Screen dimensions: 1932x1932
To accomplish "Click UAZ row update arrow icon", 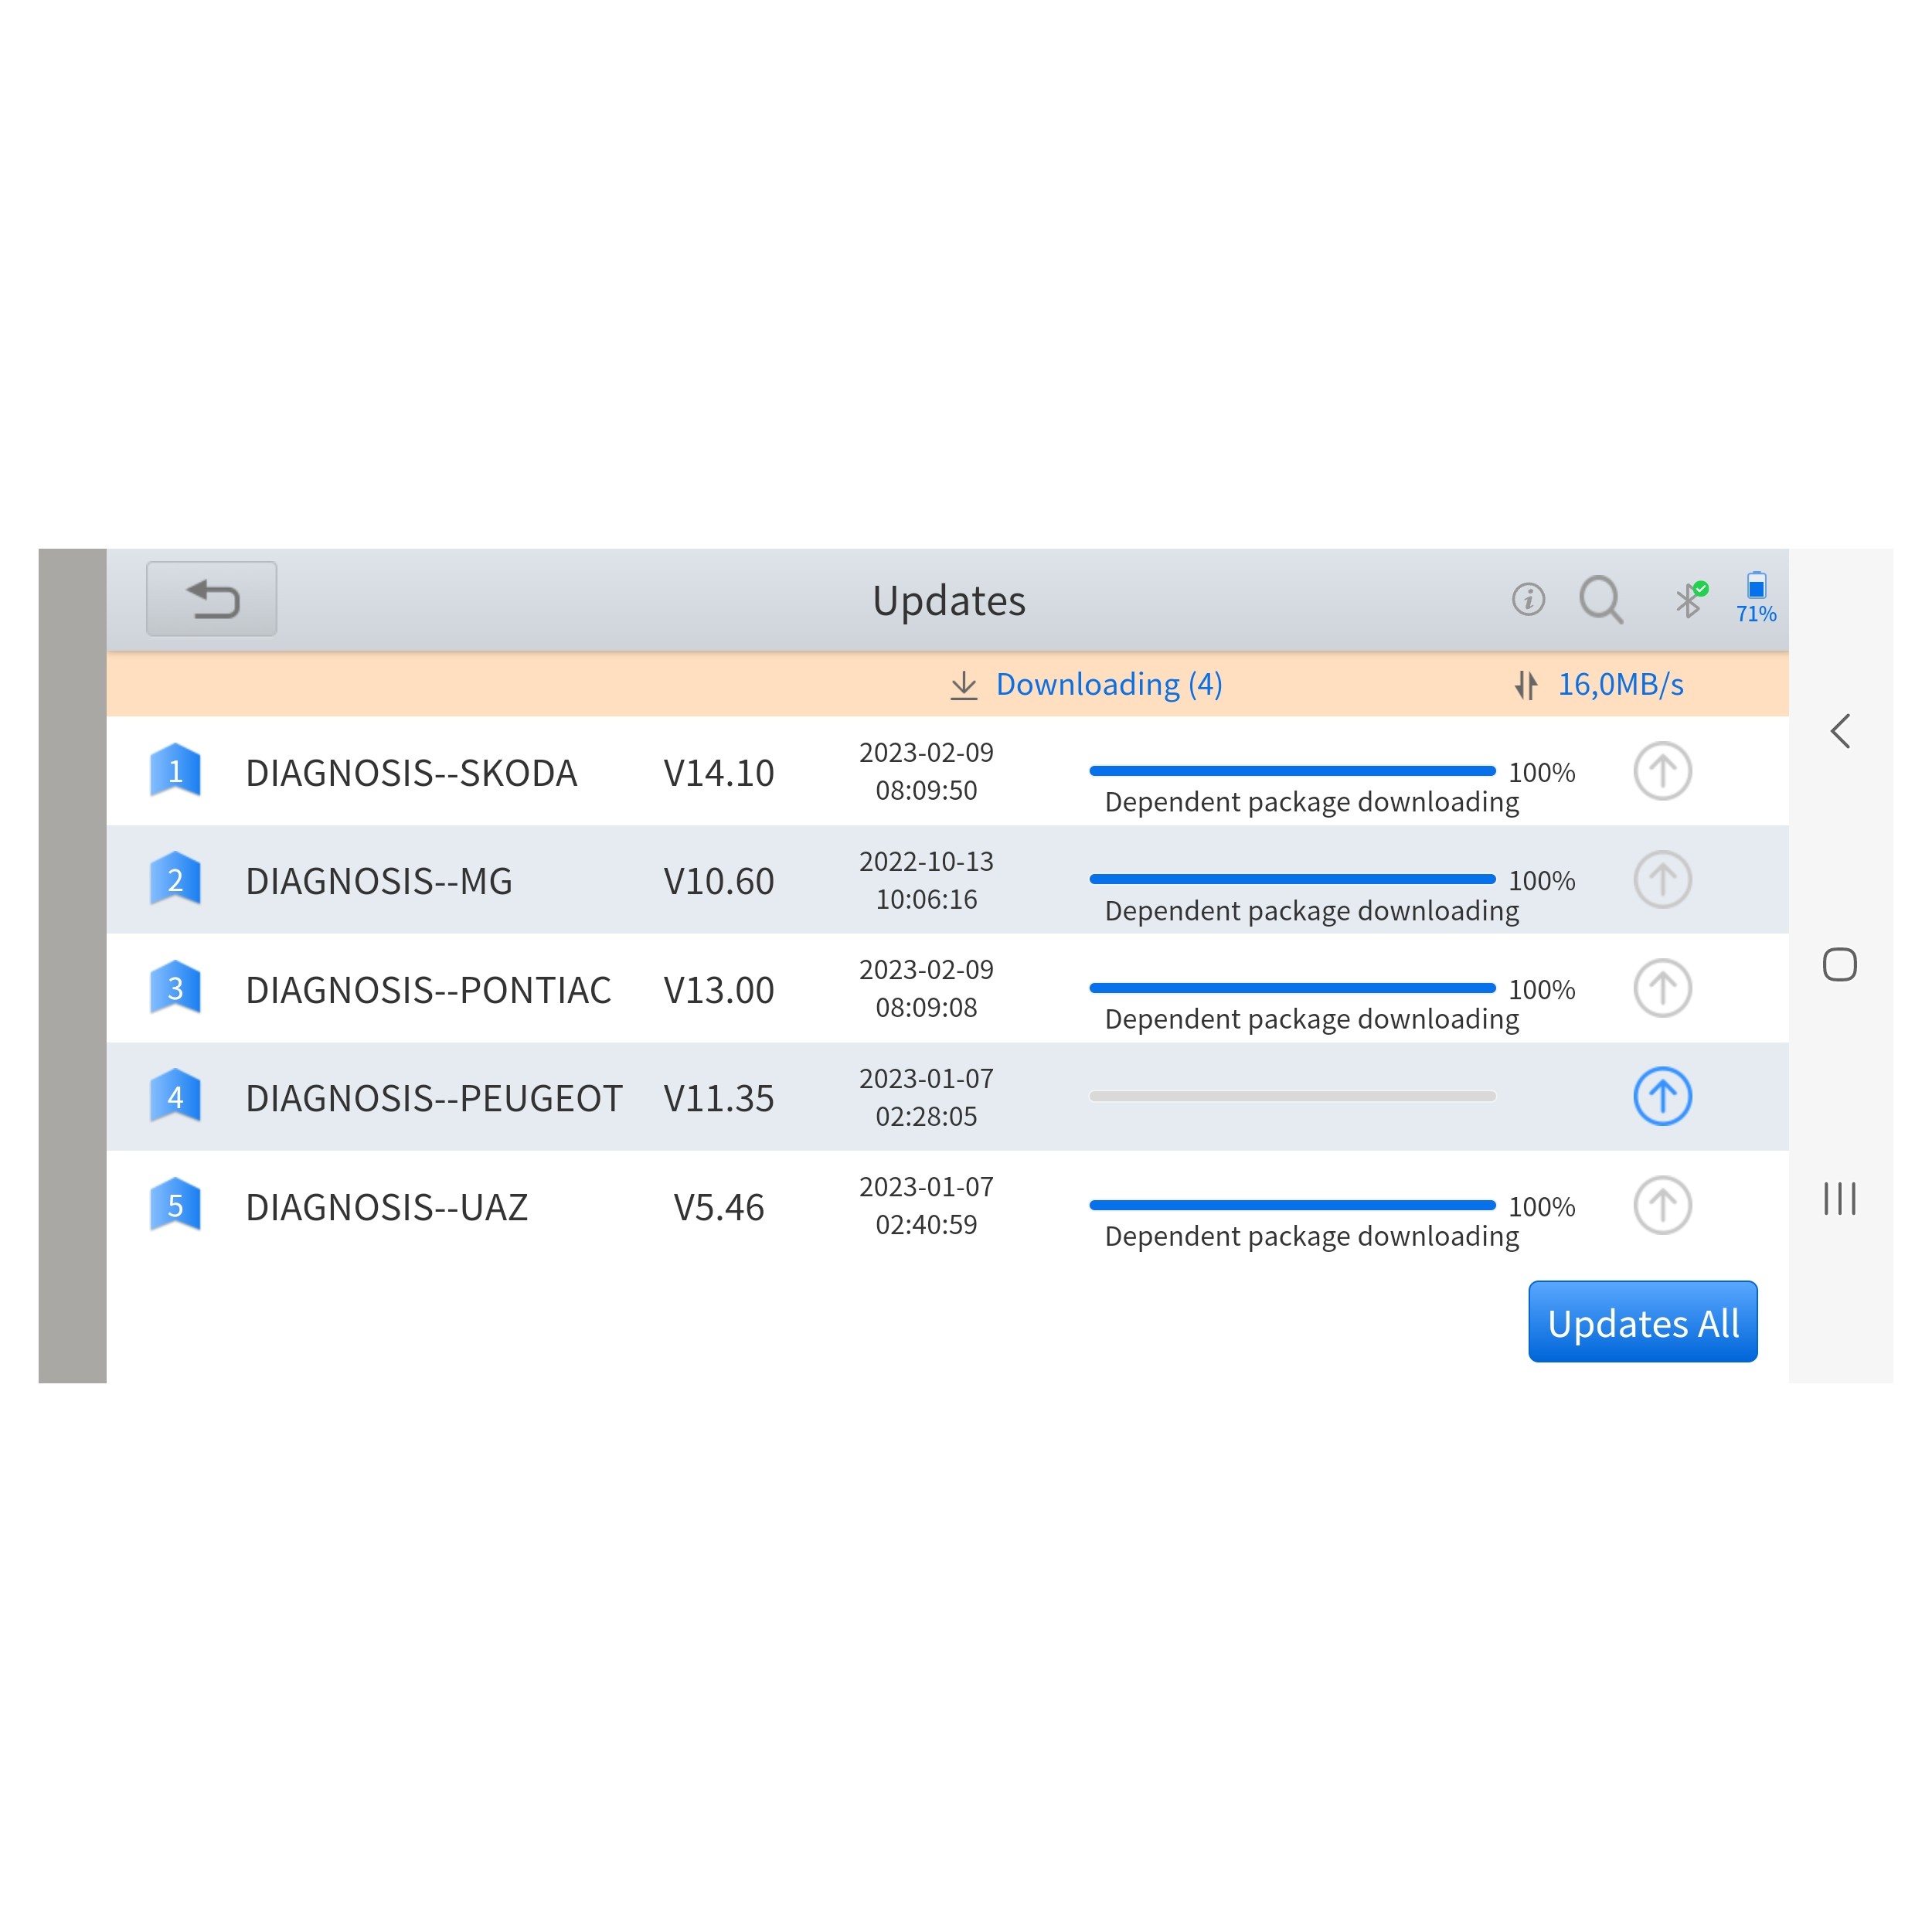I will [1662, 1205].
